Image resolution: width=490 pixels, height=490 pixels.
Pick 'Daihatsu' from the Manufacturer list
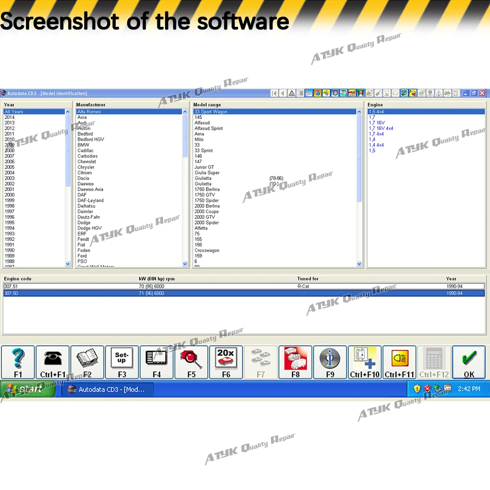129,206
